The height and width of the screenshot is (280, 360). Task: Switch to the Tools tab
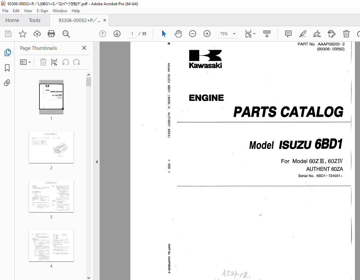tap(35, 20)
